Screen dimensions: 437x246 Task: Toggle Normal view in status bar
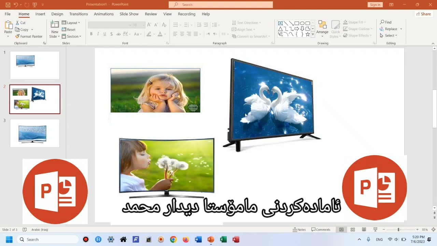tap(341, 230)
